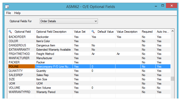Select the highlighted POLINE field cell
This screenshot has width=181, height=101.
21,67
